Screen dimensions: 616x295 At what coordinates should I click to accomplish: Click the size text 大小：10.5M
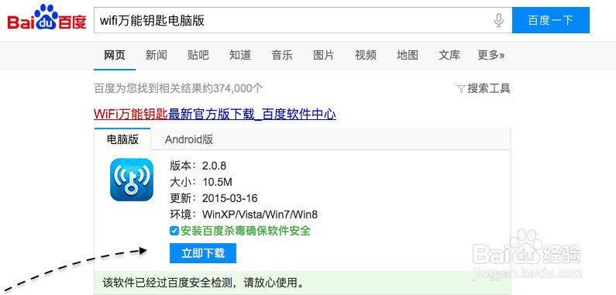(x=201, y=182)
